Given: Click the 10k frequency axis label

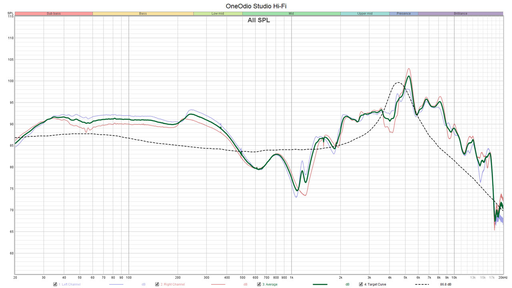Looking at the screenshot, I should tap(454, 277).
